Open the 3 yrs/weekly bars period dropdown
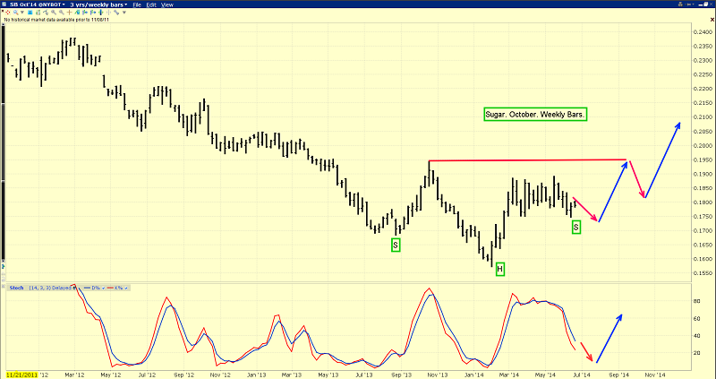Image resolution: width=716 pixels, height=379 pixels. click(x=98, y=4)
